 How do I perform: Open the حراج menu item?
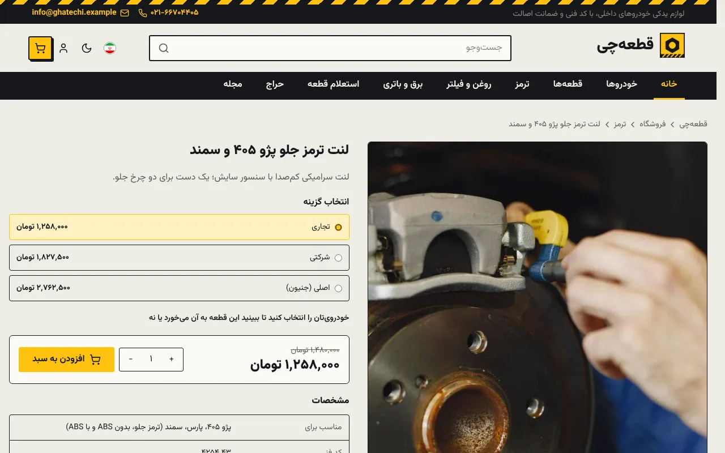click(x=275, y=84)
